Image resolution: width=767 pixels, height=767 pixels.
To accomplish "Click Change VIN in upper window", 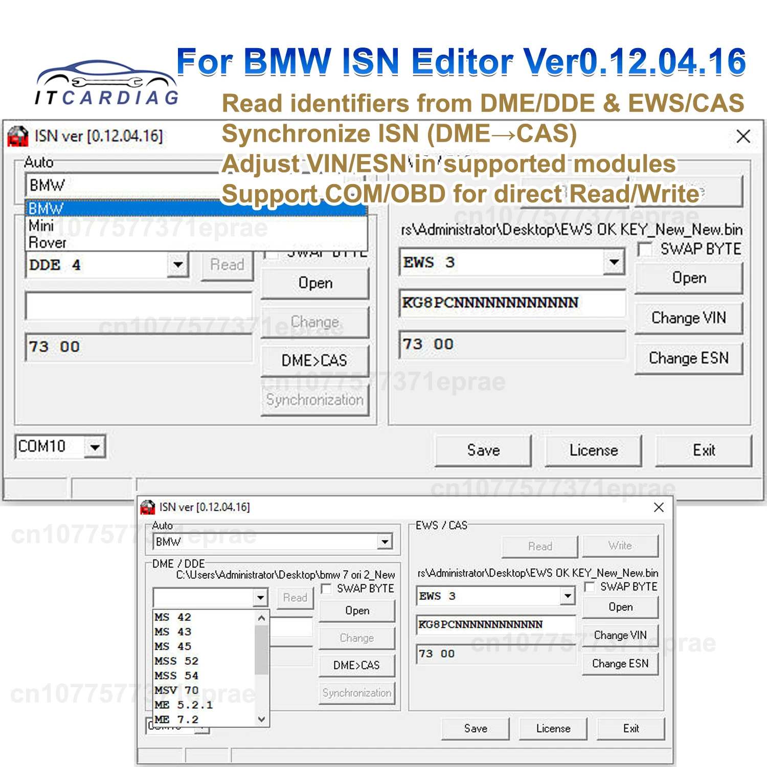I will (x=689, y=318).
